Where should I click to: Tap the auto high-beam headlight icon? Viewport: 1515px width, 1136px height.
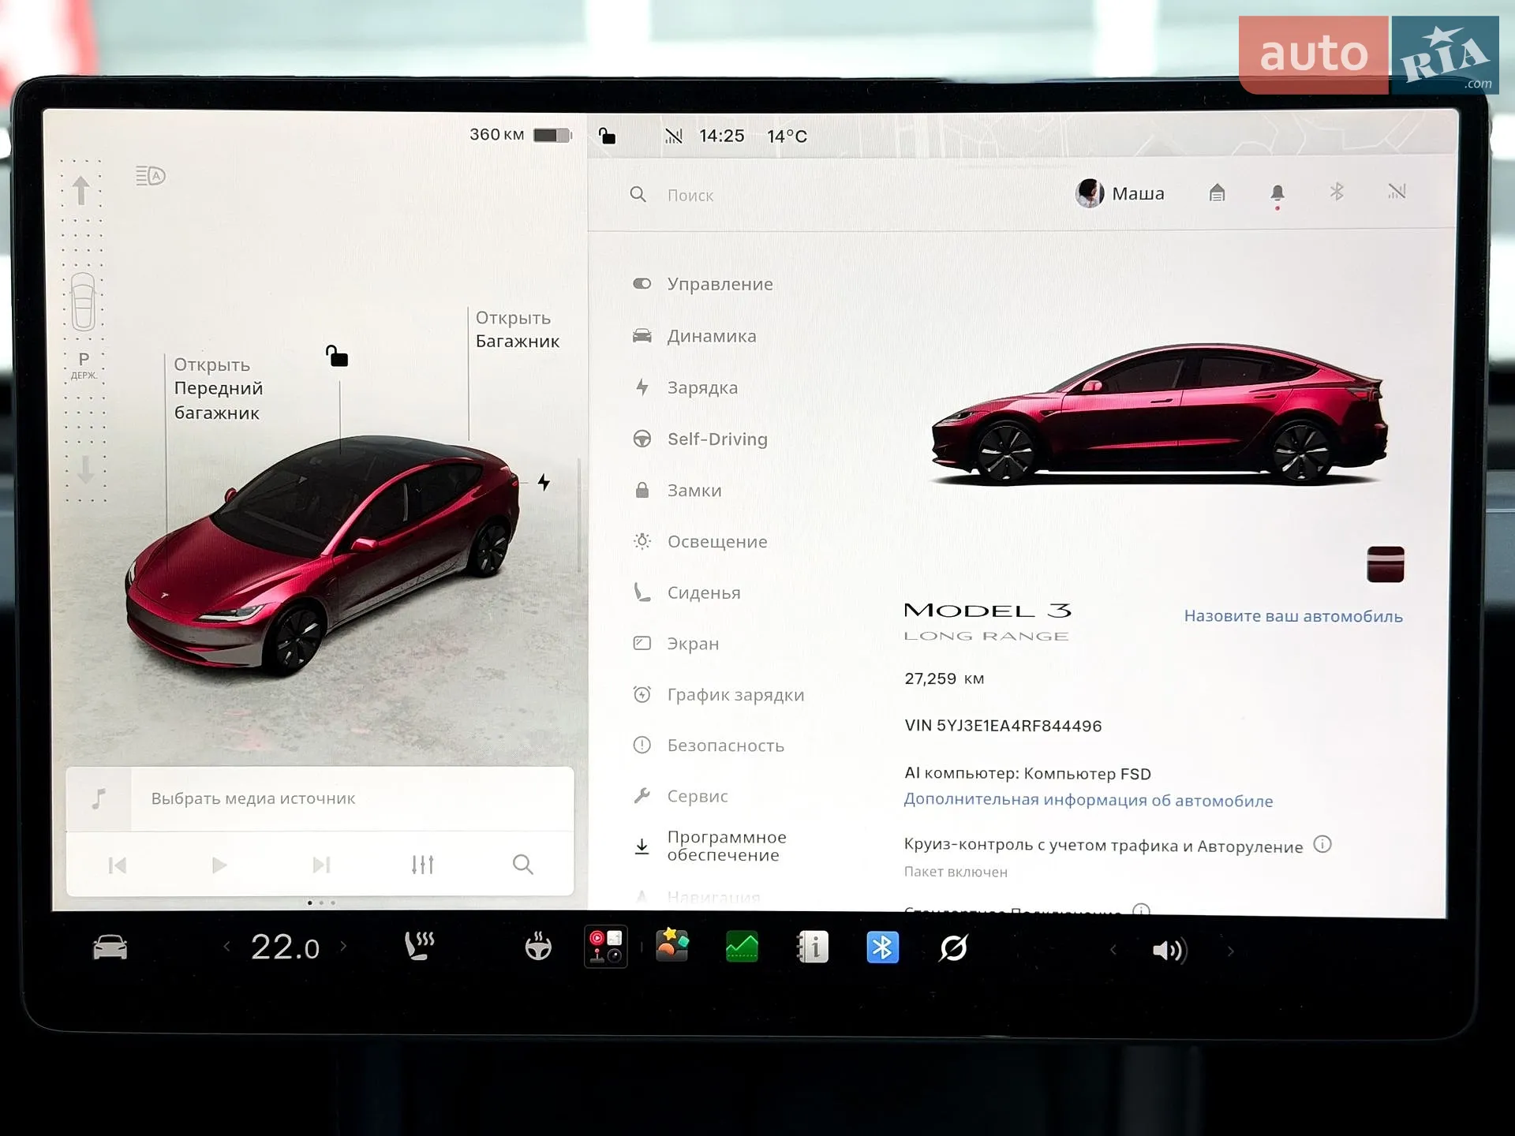[150, 175]
